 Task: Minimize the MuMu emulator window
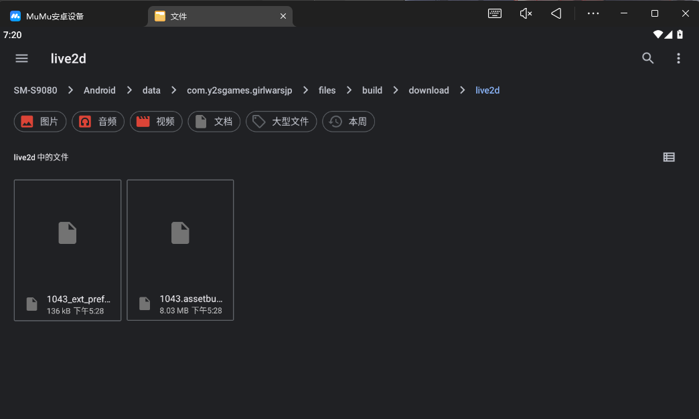624,13
